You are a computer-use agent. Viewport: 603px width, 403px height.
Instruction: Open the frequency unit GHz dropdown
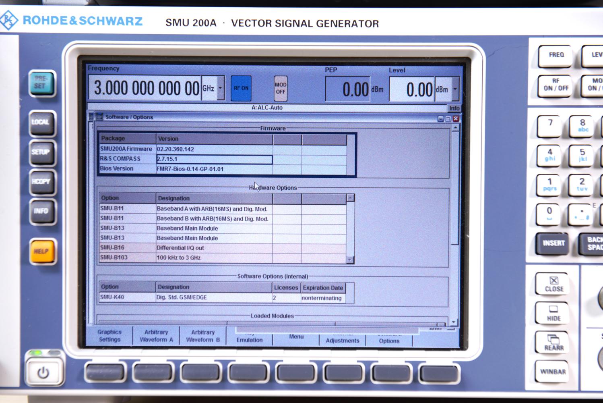221,88
